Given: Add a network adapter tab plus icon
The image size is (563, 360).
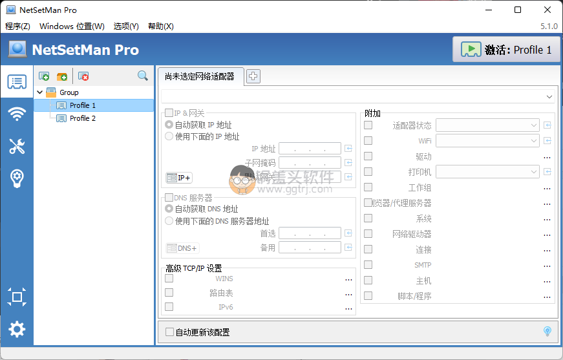Looking at the screenshot, I should click(253, 76).
